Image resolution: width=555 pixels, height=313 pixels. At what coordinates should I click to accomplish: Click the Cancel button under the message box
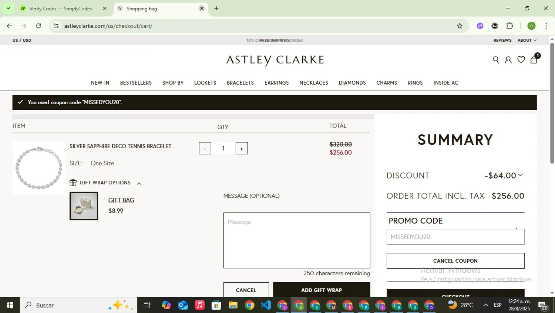click(x=246, y=290)
